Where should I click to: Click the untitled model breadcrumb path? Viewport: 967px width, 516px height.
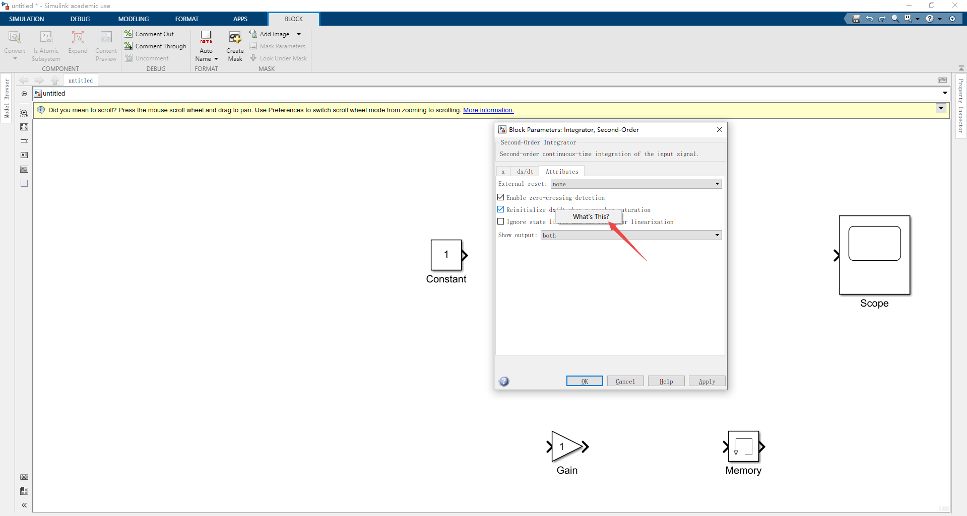[x=54, y=93]
